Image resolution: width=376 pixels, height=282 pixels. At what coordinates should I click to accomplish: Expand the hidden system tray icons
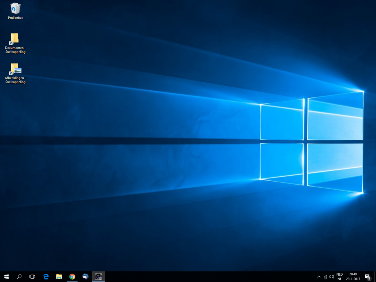pyautogui.click(x=319, y=277)
